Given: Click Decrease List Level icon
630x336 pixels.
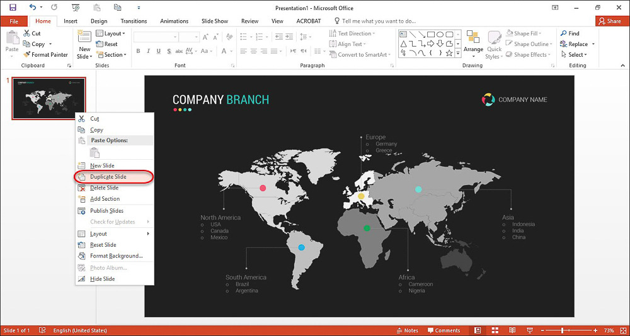Looking at the screenshot, I should pyautogui.click(x=279, y=37).
